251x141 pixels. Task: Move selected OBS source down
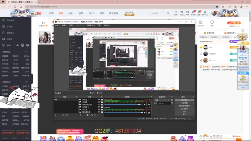pyautogui.click(x=95, y=115)
